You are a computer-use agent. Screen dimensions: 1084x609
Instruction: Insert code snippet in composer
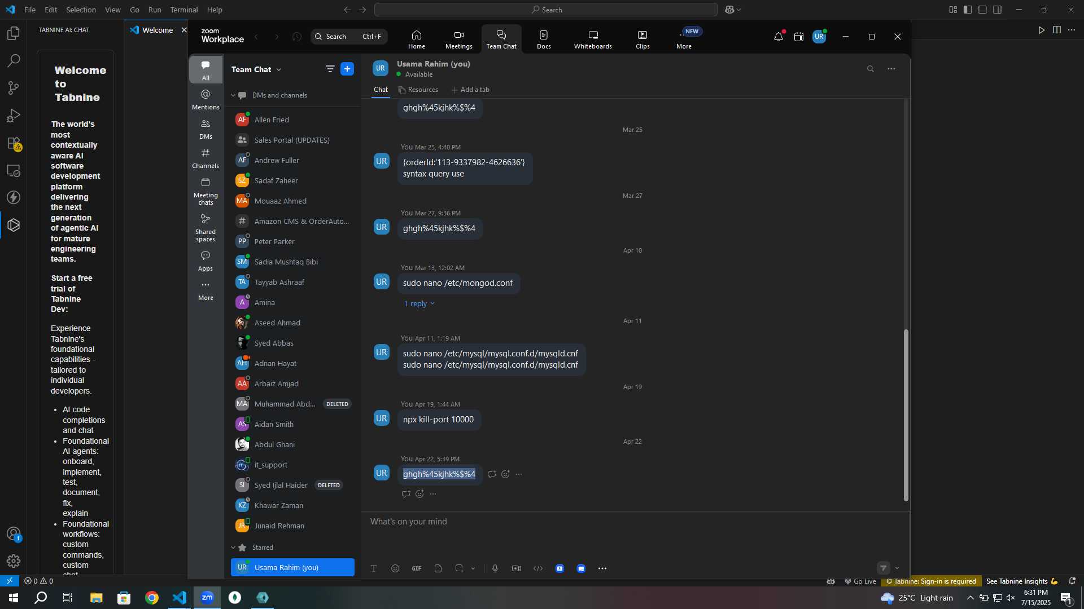tap(538, 568)
